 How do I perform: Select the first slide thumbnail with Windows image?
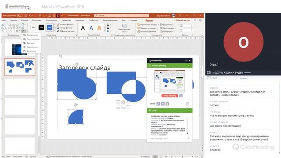(20, 47)
